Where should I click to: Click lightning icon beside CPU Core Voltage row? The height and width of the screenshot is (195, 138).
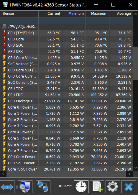pos(4,58)
